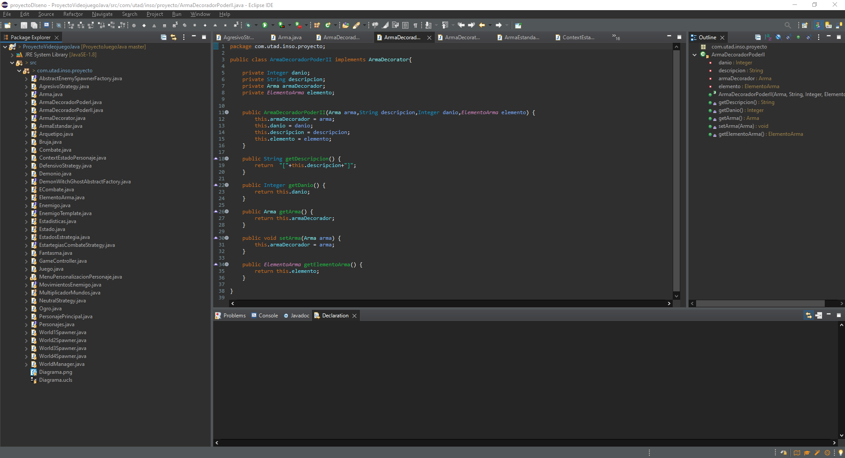Click the Save icon in the toolbar
This screenshot has height=458, width=845.
click(x=24, y=25)
